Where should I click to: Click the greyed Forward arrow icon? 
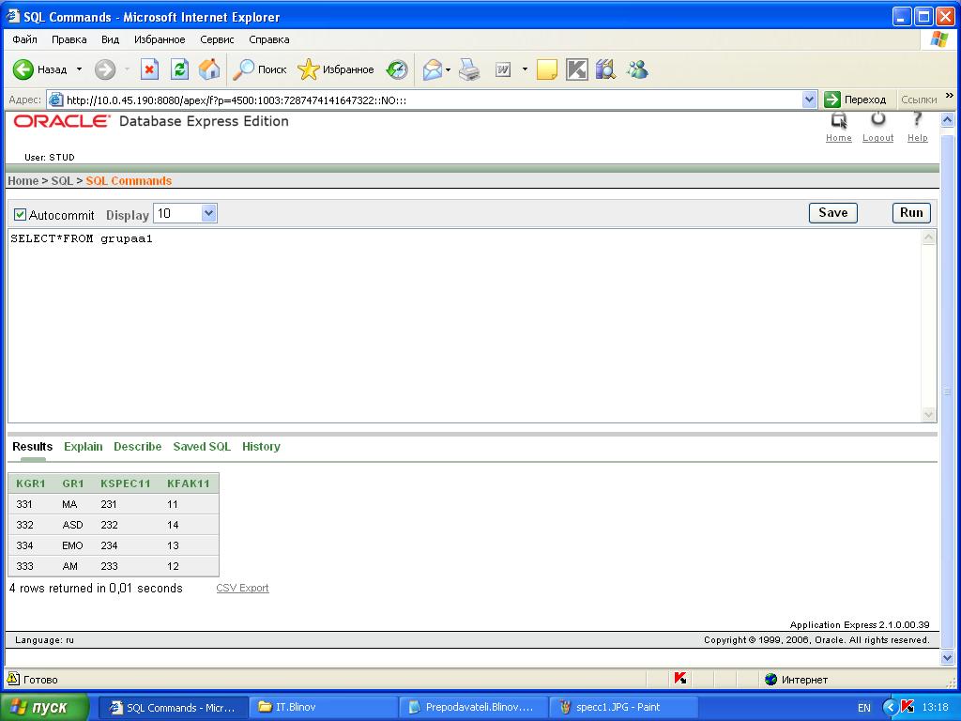(x=105, y=69)
